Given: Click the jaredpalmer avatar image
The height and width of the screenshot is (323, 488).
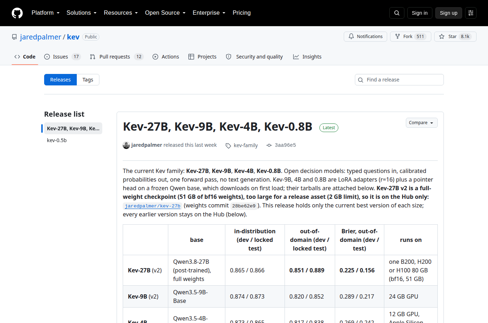Looking at the screenshot, I should (126, 145).
